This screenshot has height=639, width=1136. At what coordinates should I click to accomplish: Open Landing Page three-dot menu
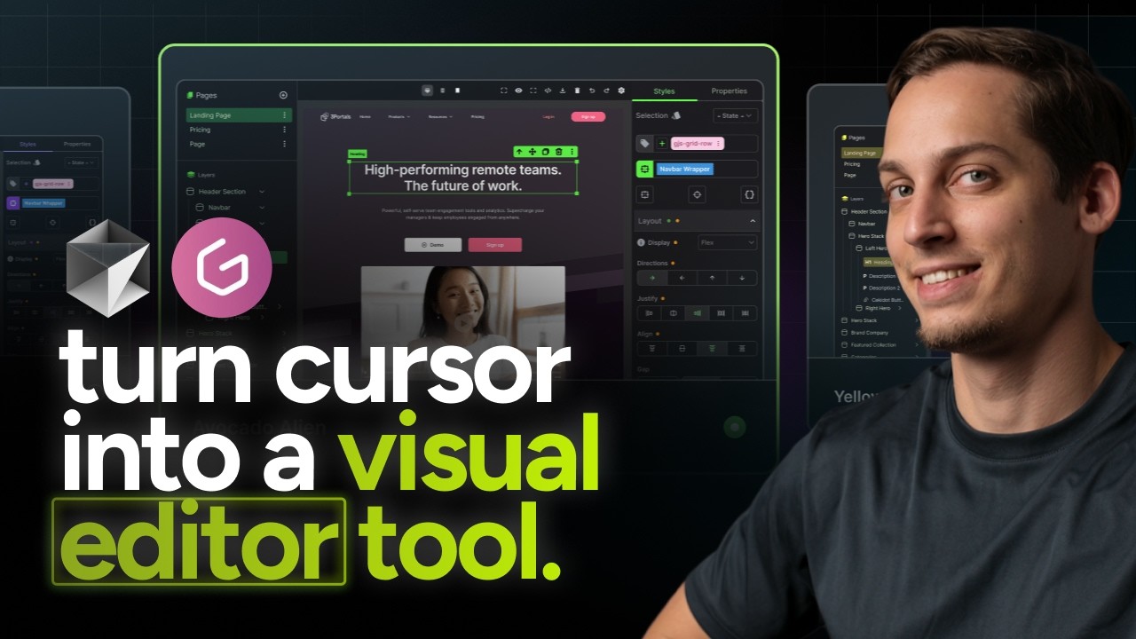tap(285, 115)
